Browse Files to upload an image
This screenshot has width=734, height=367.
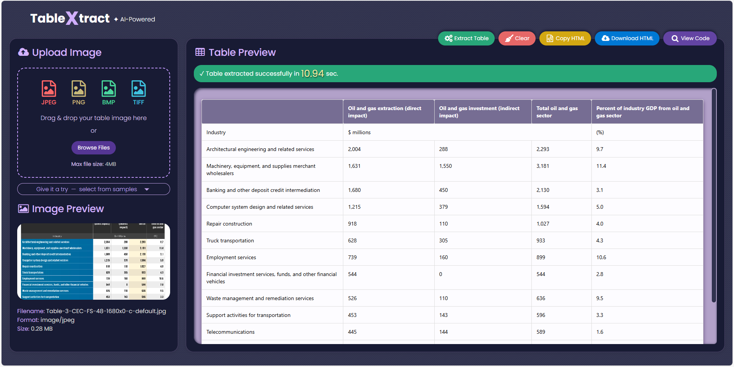pyautogui.click(x=94, y=148)
